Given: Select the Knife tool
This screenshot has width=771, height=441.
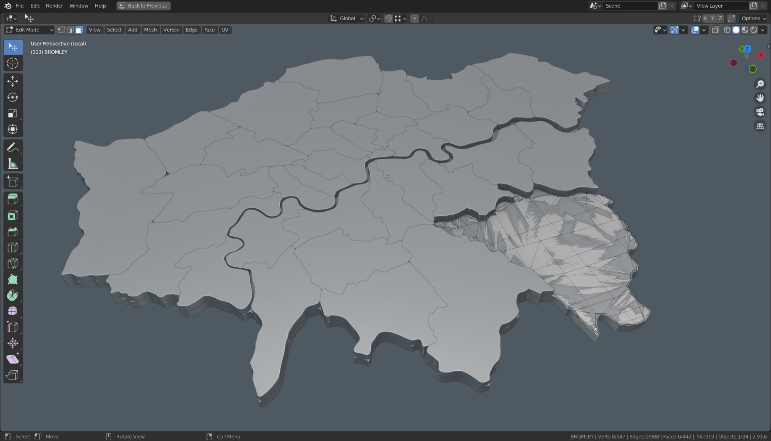Looking at the screenshot, I should 13,263.
